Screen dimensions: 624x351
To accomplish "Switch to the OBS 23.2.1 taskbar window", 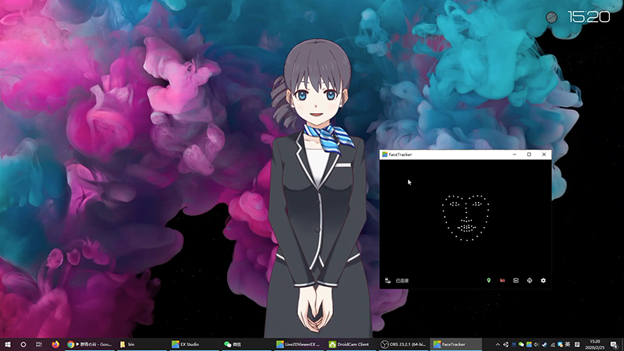I will 403,344.
